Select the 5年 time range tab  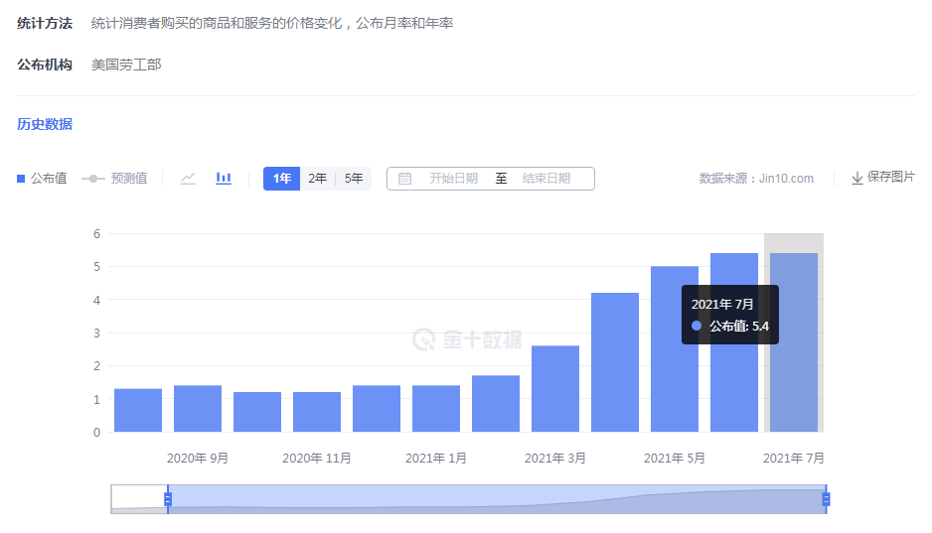click(354, 179)
